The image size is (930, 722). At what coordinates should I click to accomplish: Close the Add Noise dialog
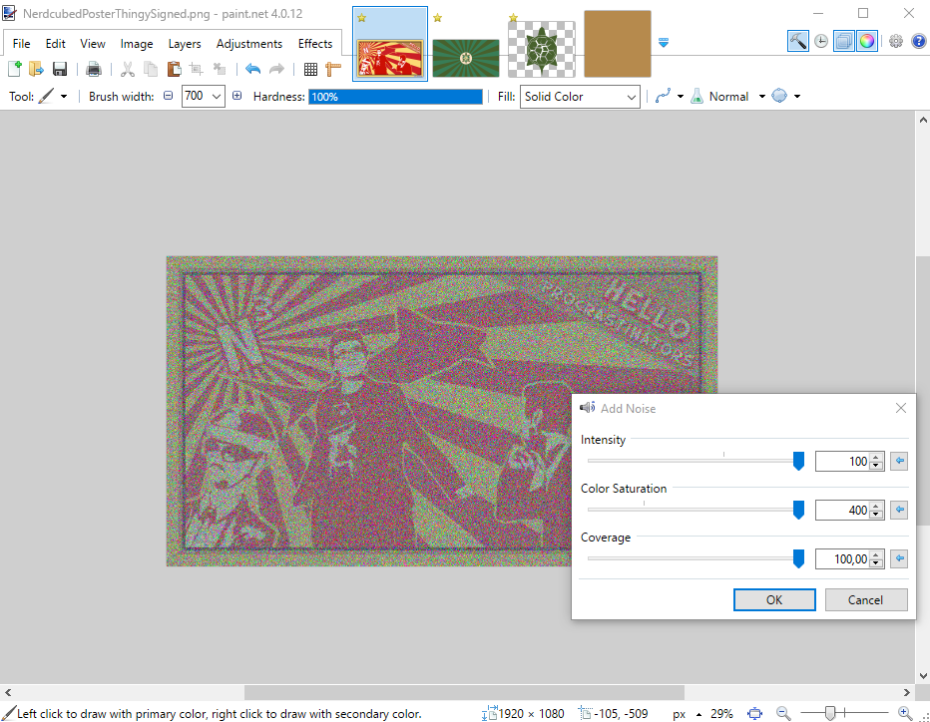click(900, 408)
